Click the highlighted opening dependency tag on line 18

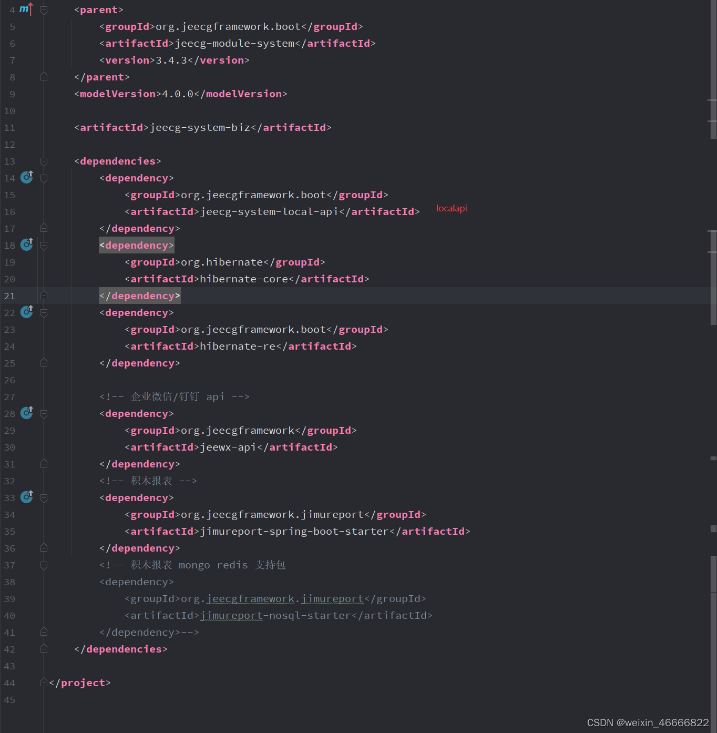point(137,246)
